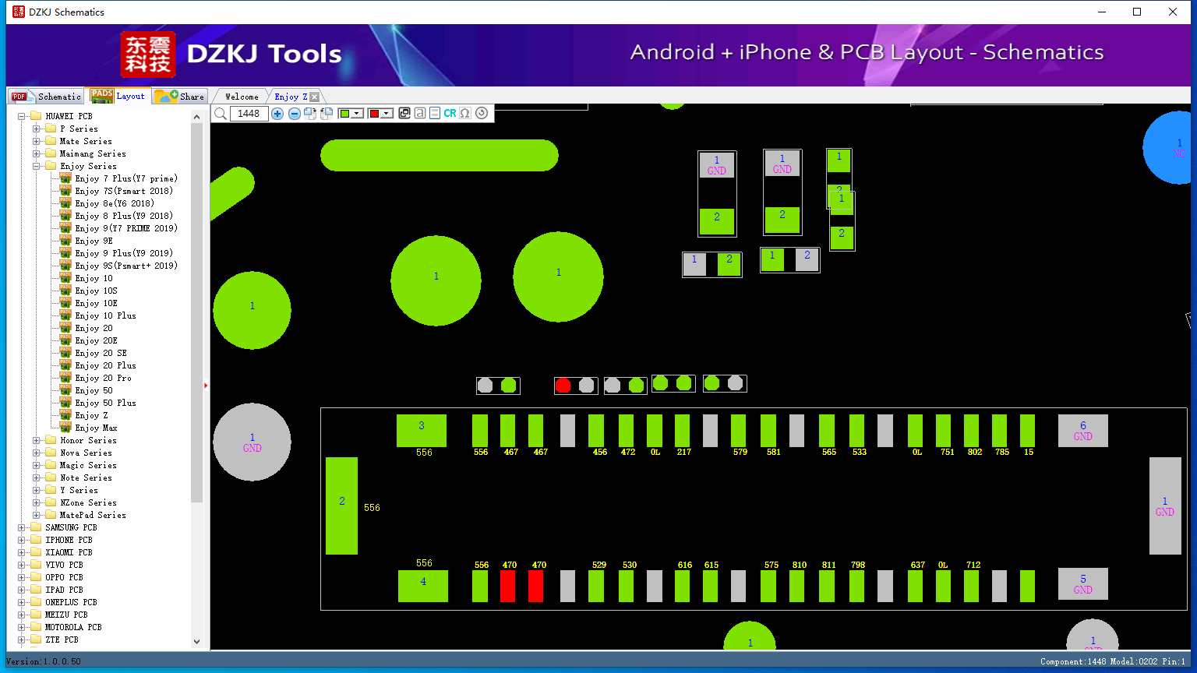Open the red color dropdown arrow
This screenshot has width=1197, height=673.
click(x=387, y=114)
